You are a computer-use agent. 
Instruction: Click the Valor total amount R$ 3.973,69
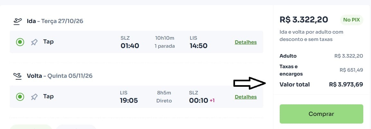pyautogui.click(x=346, y=85)
